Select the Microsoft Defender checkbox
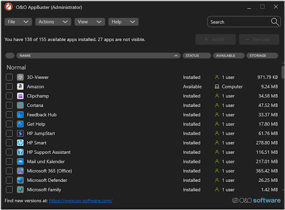 coord(9,180)
